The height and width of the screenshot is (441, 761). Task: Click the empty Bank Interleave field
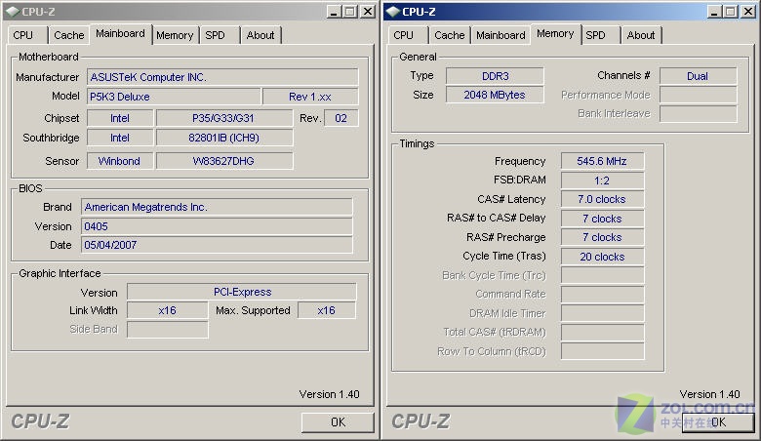698,114
